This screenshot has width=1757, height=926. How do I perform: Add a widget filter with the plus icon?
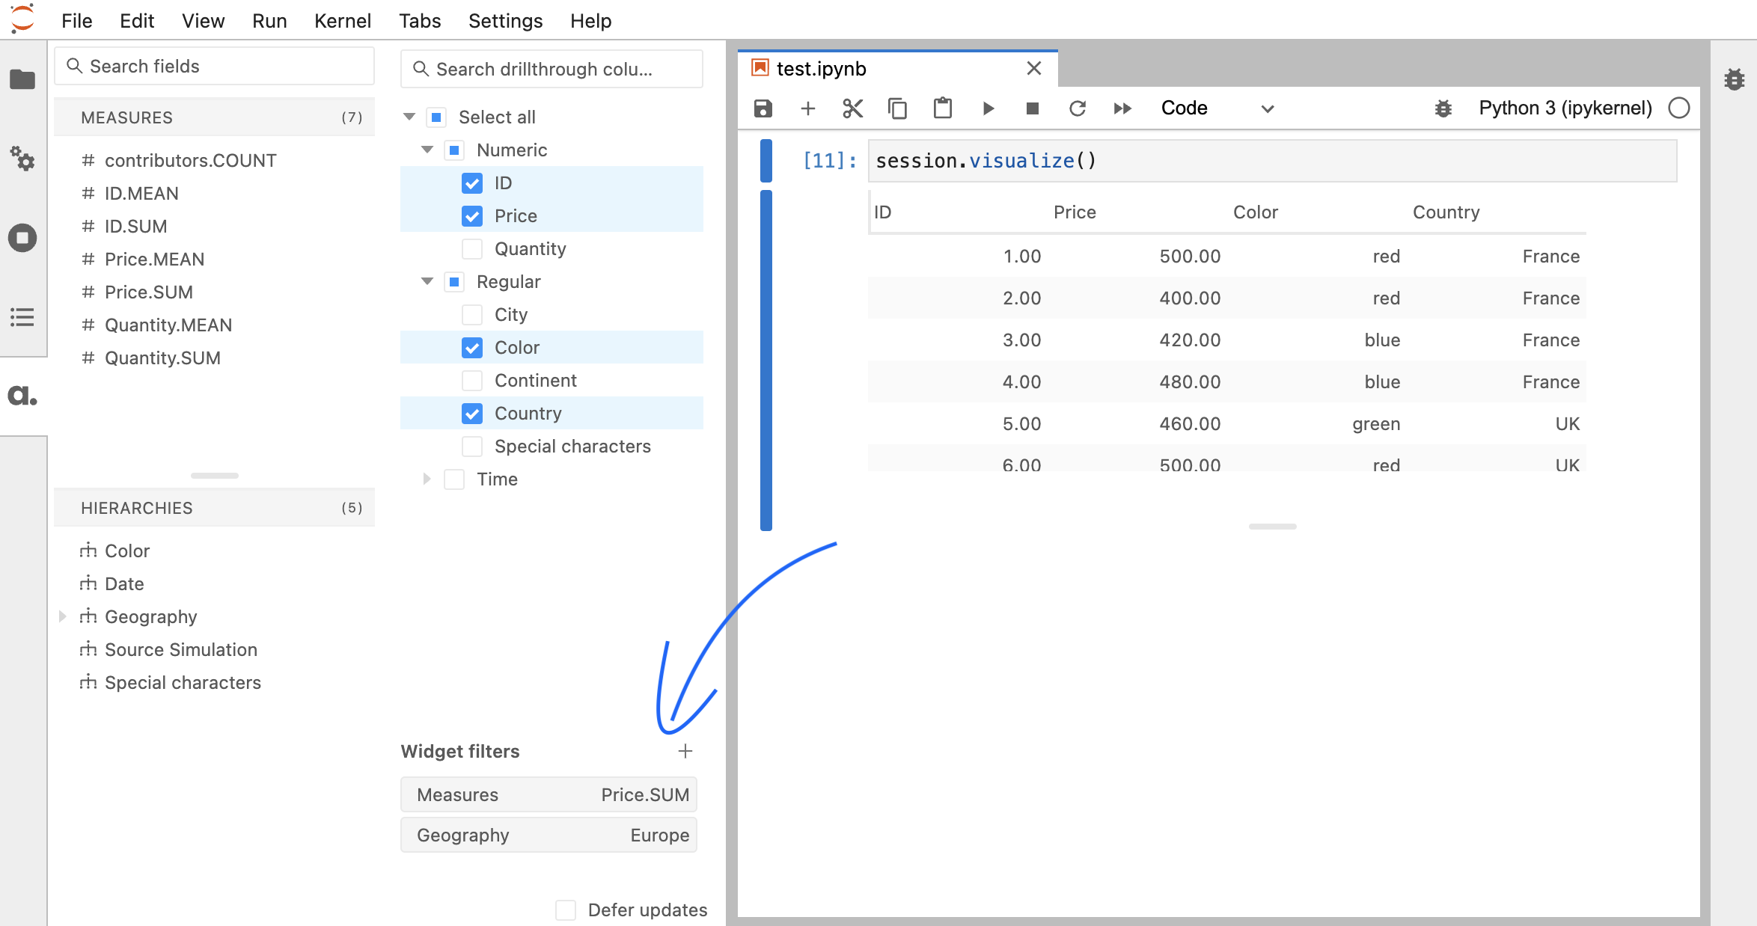pos(685,751)
